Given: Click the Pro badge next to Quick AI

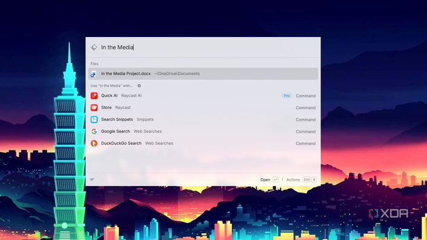Looking at the screenshot, I should [x=286, y=96].
